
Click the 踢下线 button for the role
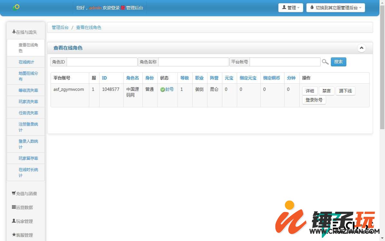[x=345, y=91]
